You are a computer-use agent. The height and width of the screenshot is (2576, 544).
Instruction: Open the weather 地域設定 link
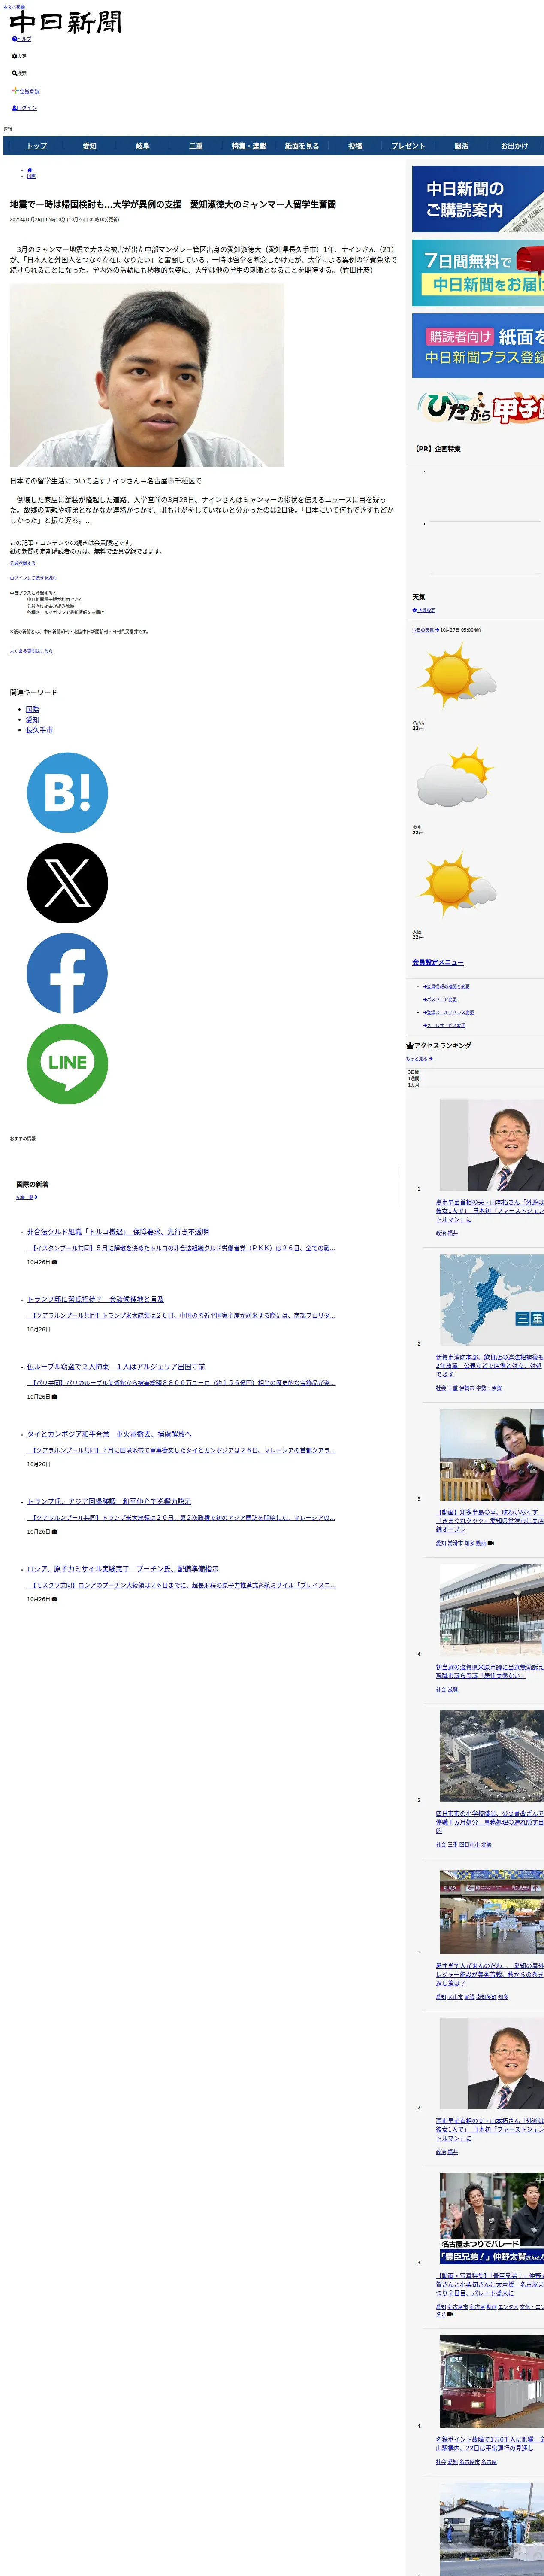(x=424, y=610)
